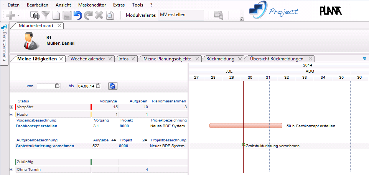
Task: Close the Wochenkalender tab
Action: click(x=110, y=59)
